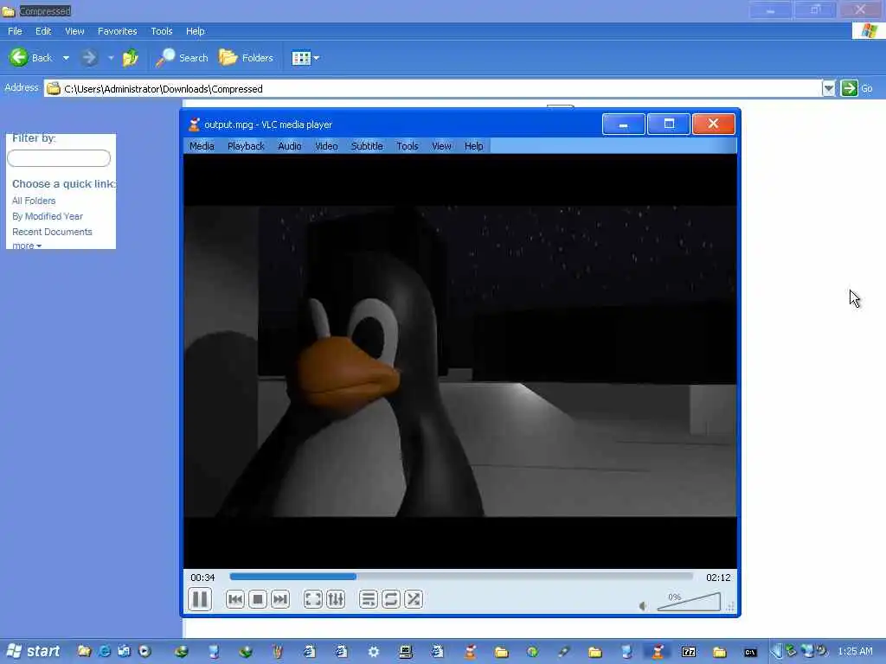
Task: Click the folder icon in address bar
Action: point(53,89)
